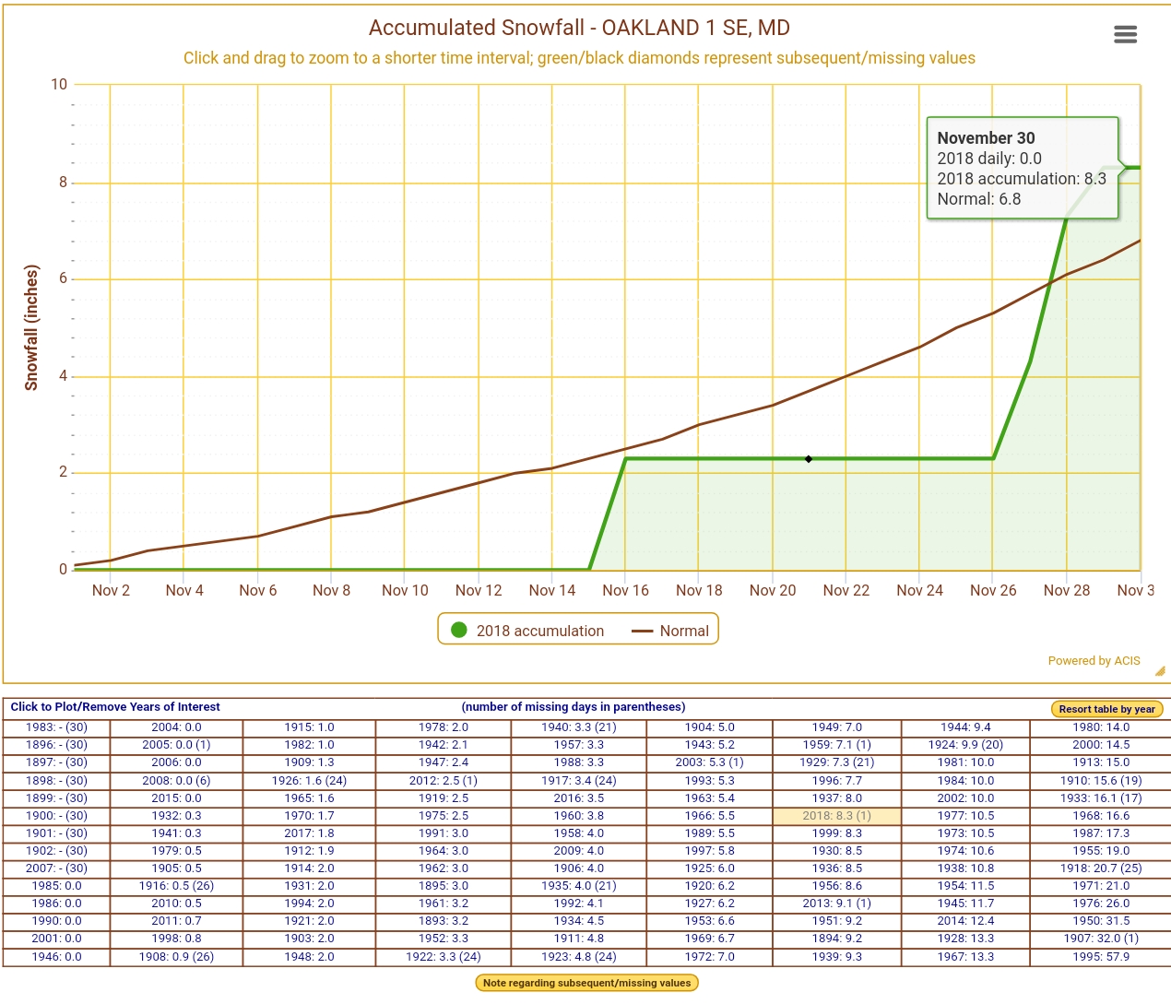Plot the year 1950: 31.5
The width and height of the screenshot is (1171, 1004).
1100,921
